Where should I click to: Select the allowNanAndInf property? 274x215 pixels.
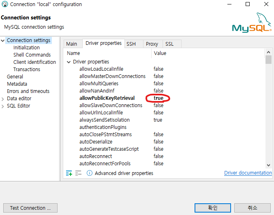pyautogui.click(x=97, y=91)
